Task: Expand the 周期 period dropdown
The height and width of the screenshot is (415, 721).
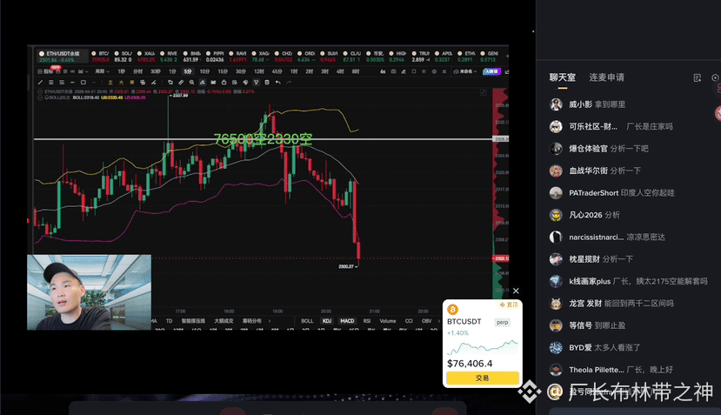Action: pyautogui.click(x=103, y=71)
